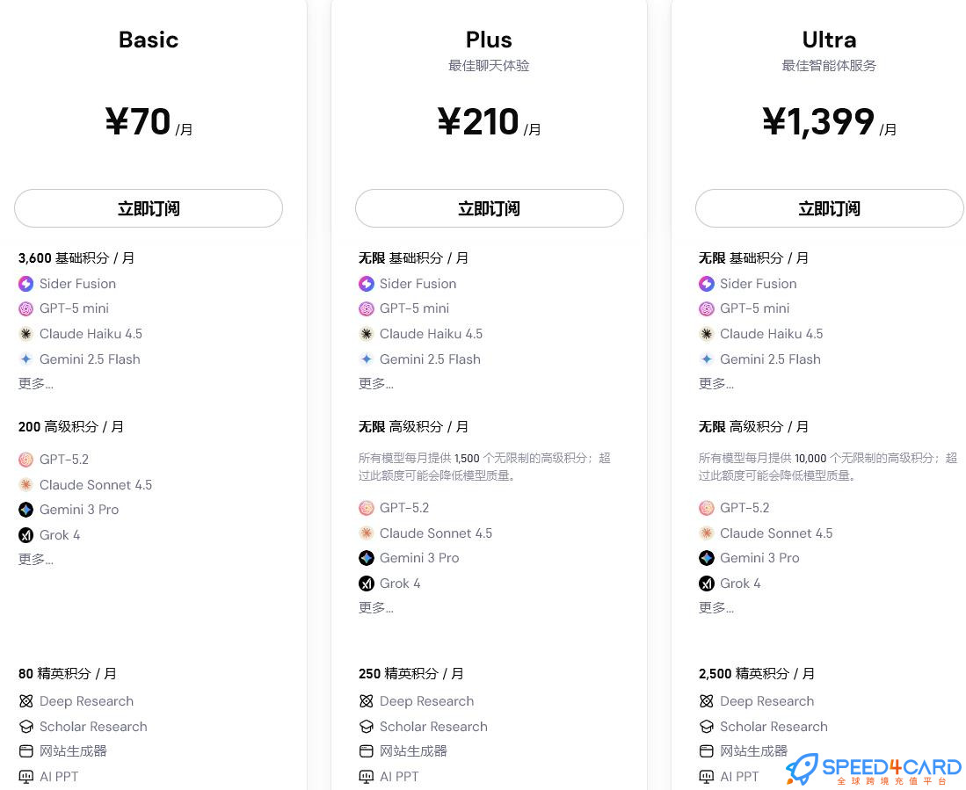Screen dimensions: 966x790
Task: Click Claude Sonnet 4.5 icon in Basic plan
Action: (x=25, y=485)
